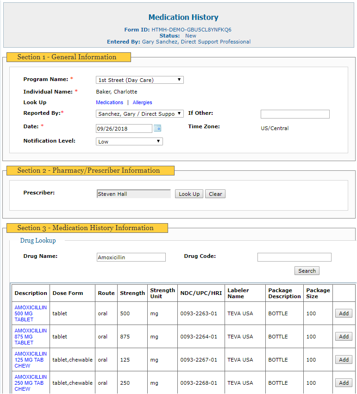
Task: Open the AMOXICILLIN 250 MG TAB CHEW link
Action: tap(31, 383)
